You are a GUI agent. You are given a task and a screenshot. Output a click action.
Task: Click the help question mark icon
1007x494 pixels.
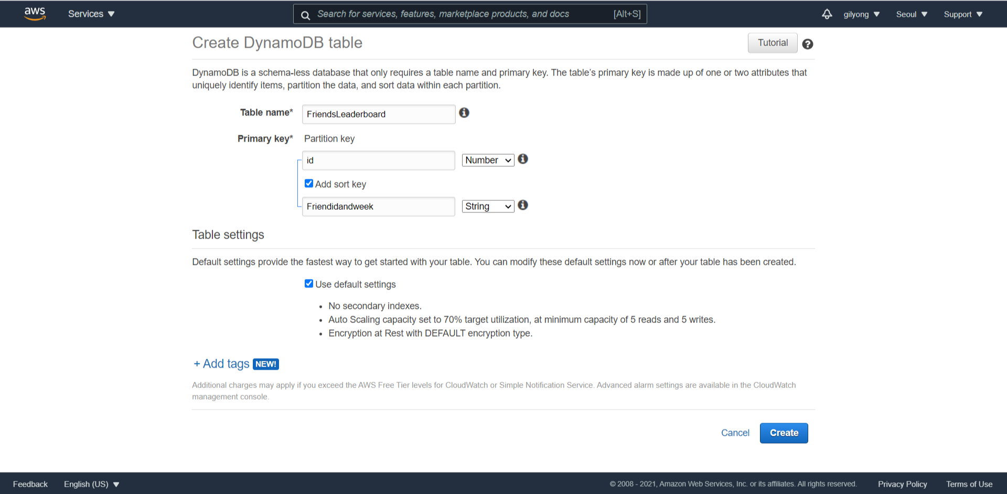pos(808,44)
